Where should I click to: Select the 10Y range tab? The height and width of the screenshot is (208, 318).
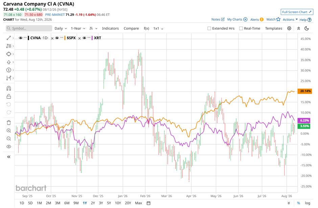coord(118,203)
